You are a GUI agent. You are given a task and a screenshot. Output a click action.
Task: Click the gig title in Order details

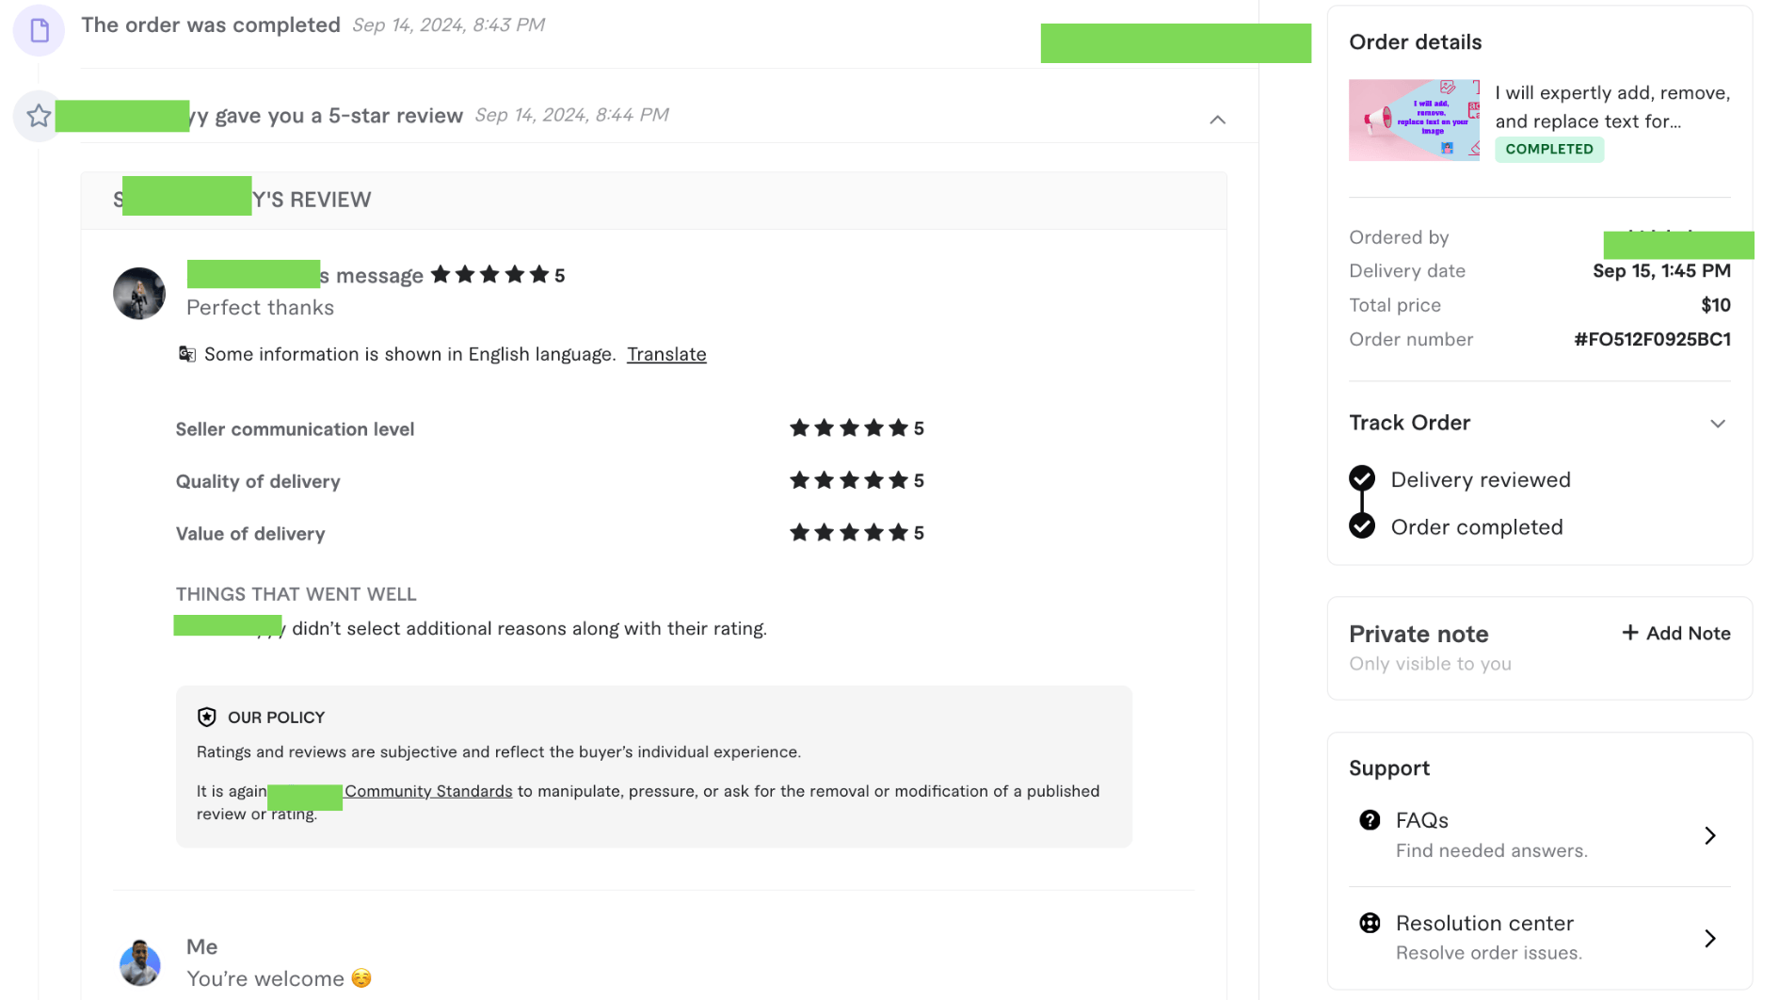pyautogui.click(x=1611, y=106)
